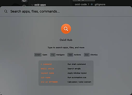Click "Run shell command" description

(x=77, y=64)
